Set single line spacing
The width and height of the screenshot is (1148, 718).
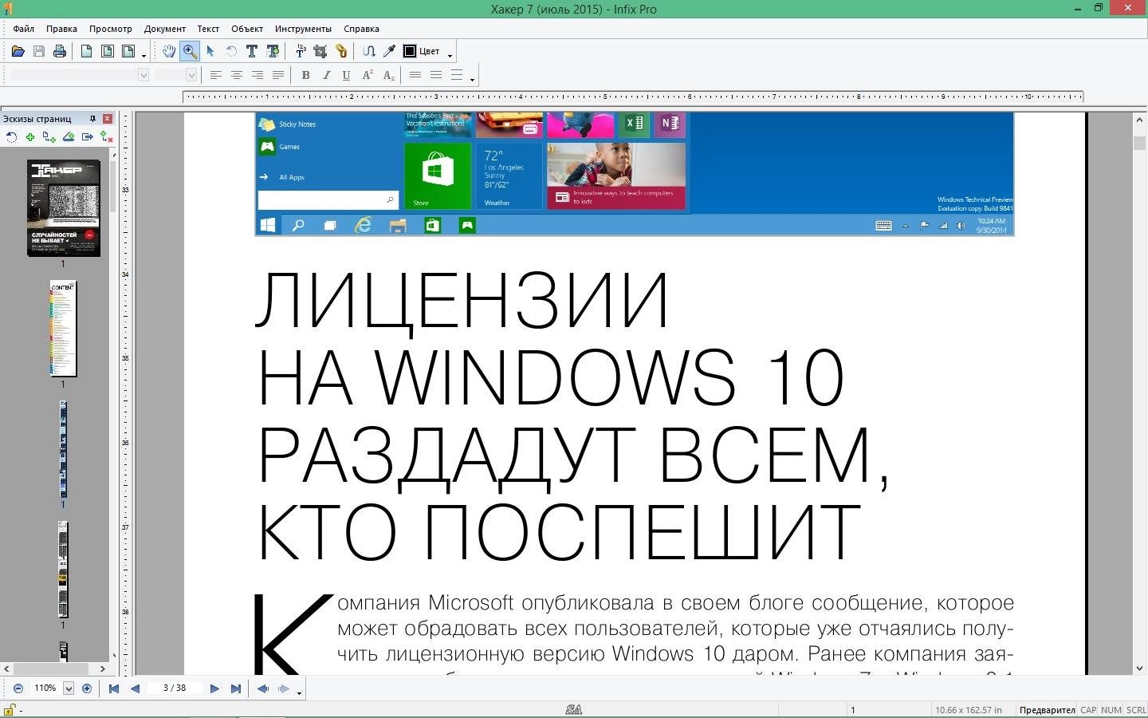pyautogui.click(x=415, y=75)
